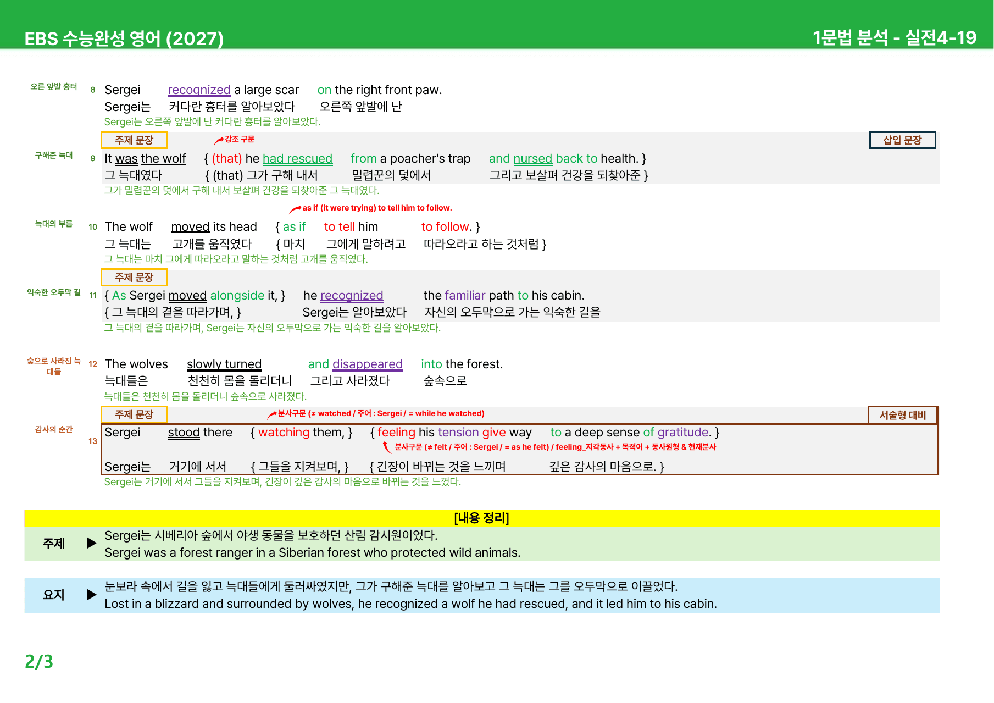Click 'Lost in a blizzard and surrounded by wolves' sentence
Screen dimensions: 994x703
[410, 604]
